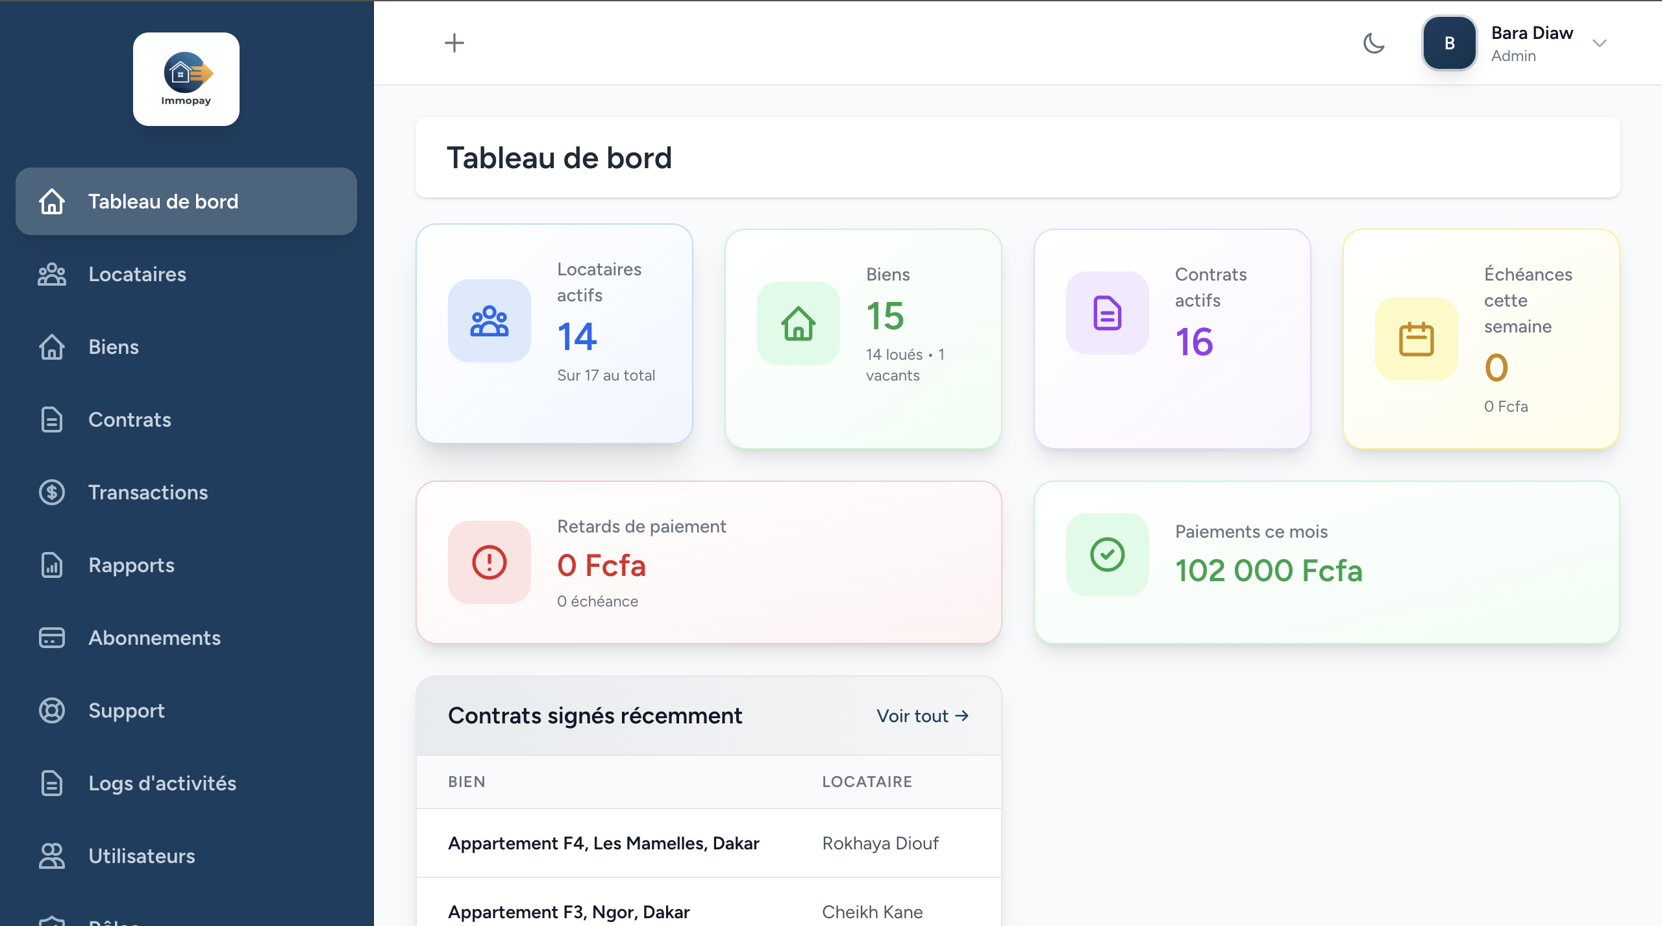Select the Rapports chart icon
Image resolution: width=1662 pixels, height=926 pixels.
click(51, 565)
